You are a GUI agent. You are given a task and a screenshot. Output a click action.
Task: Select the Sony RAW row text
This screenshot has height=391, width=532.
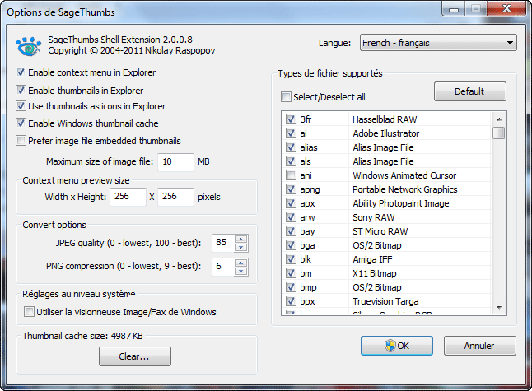point(374,217)
